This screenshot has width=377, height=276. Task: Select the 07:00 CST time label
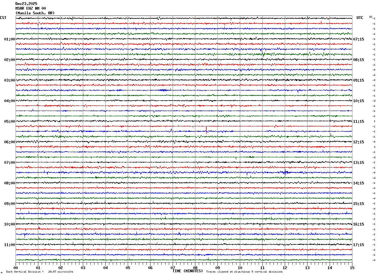click(10, 163)
